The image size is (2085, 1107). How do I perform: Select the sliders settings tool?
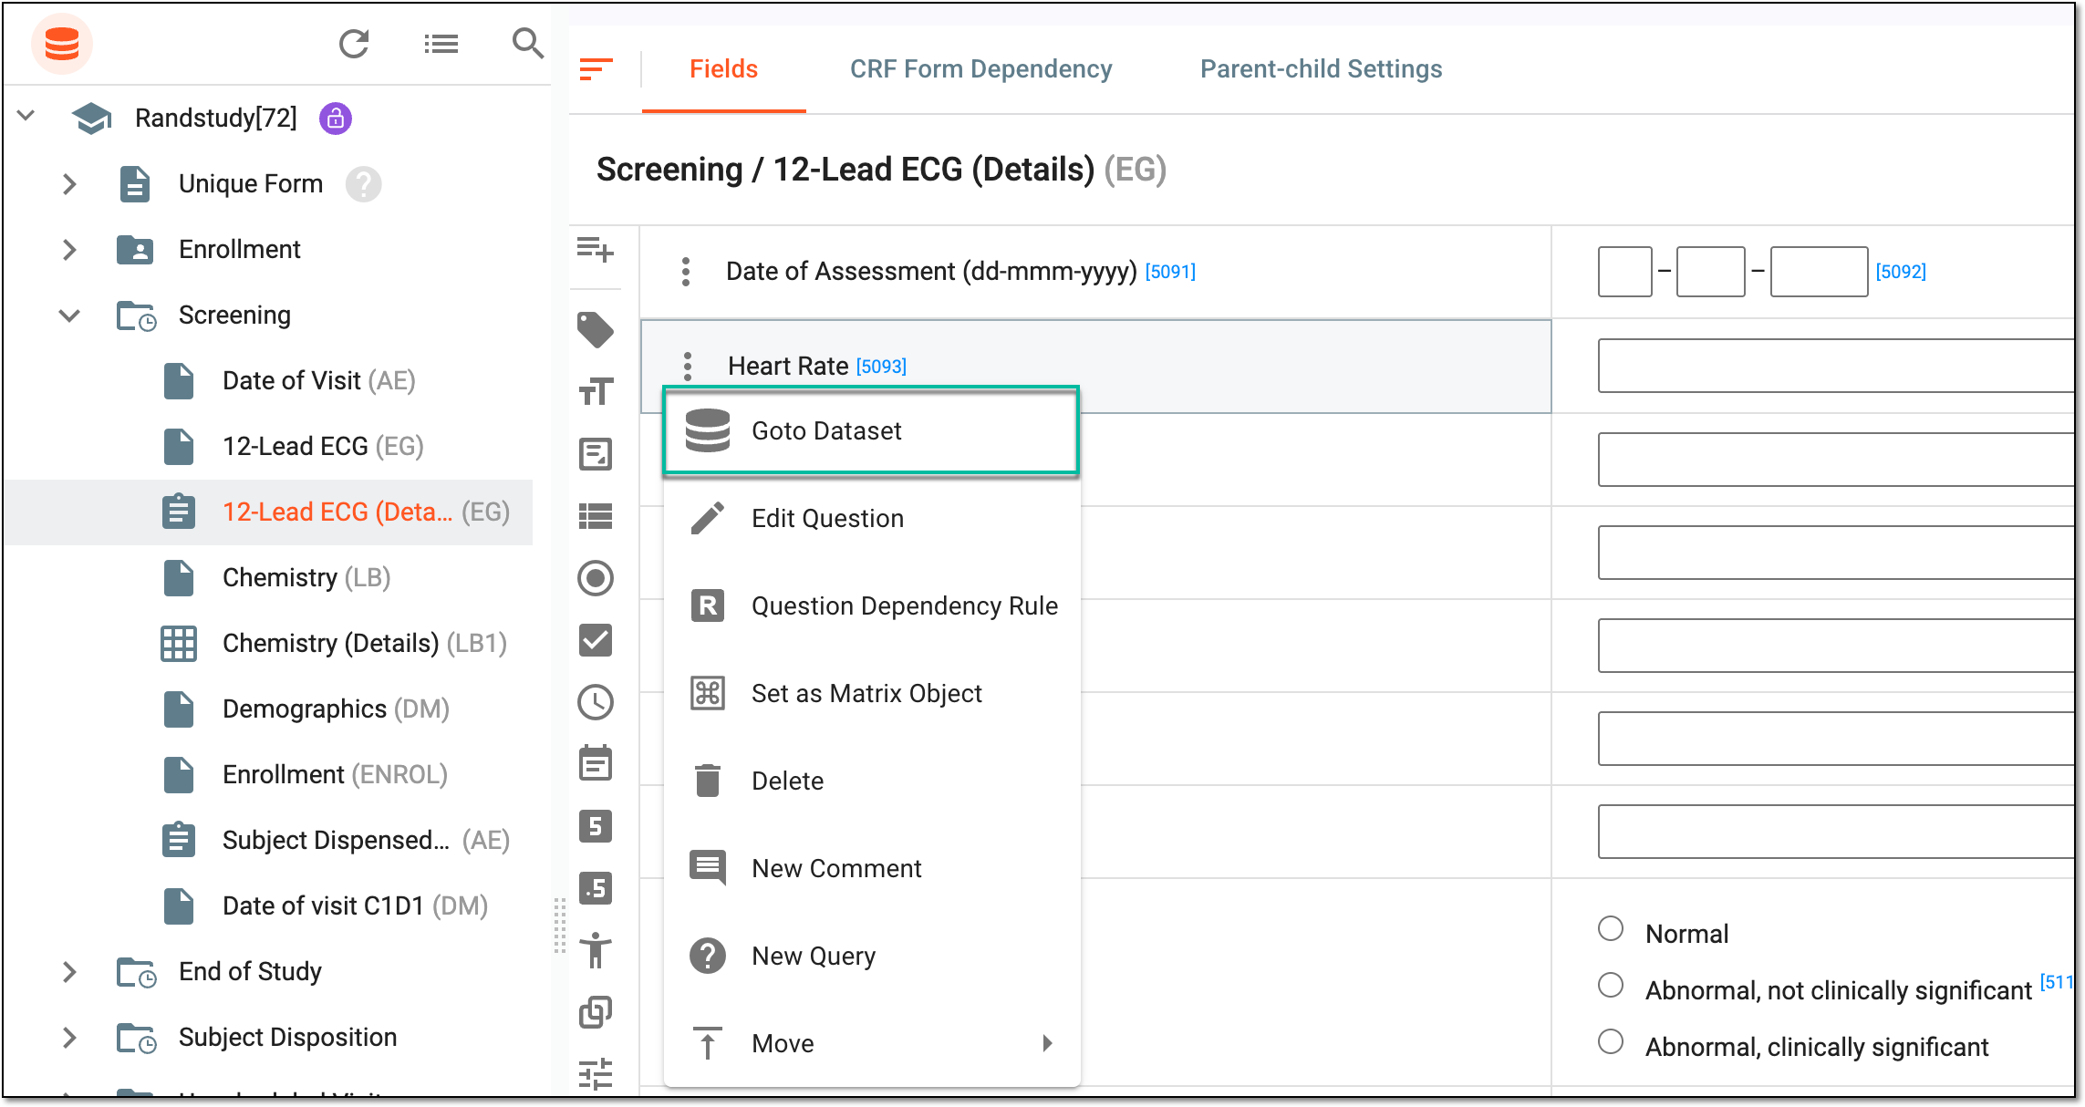pos(596,1074)
